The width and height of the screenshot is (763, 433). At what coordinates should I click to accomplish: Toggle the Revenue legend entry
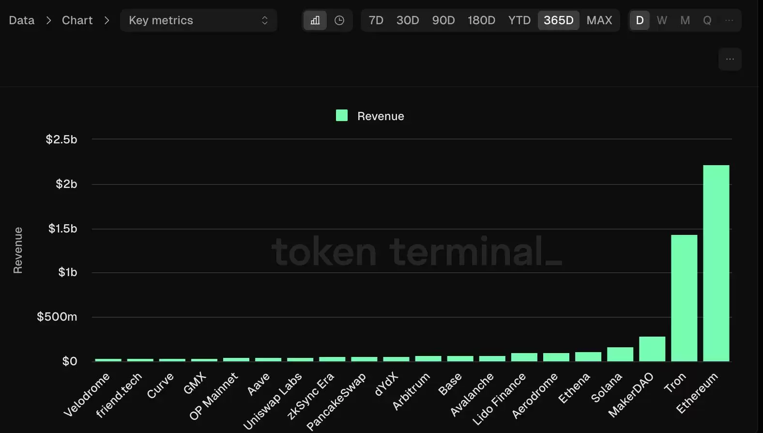coord(370,116)
